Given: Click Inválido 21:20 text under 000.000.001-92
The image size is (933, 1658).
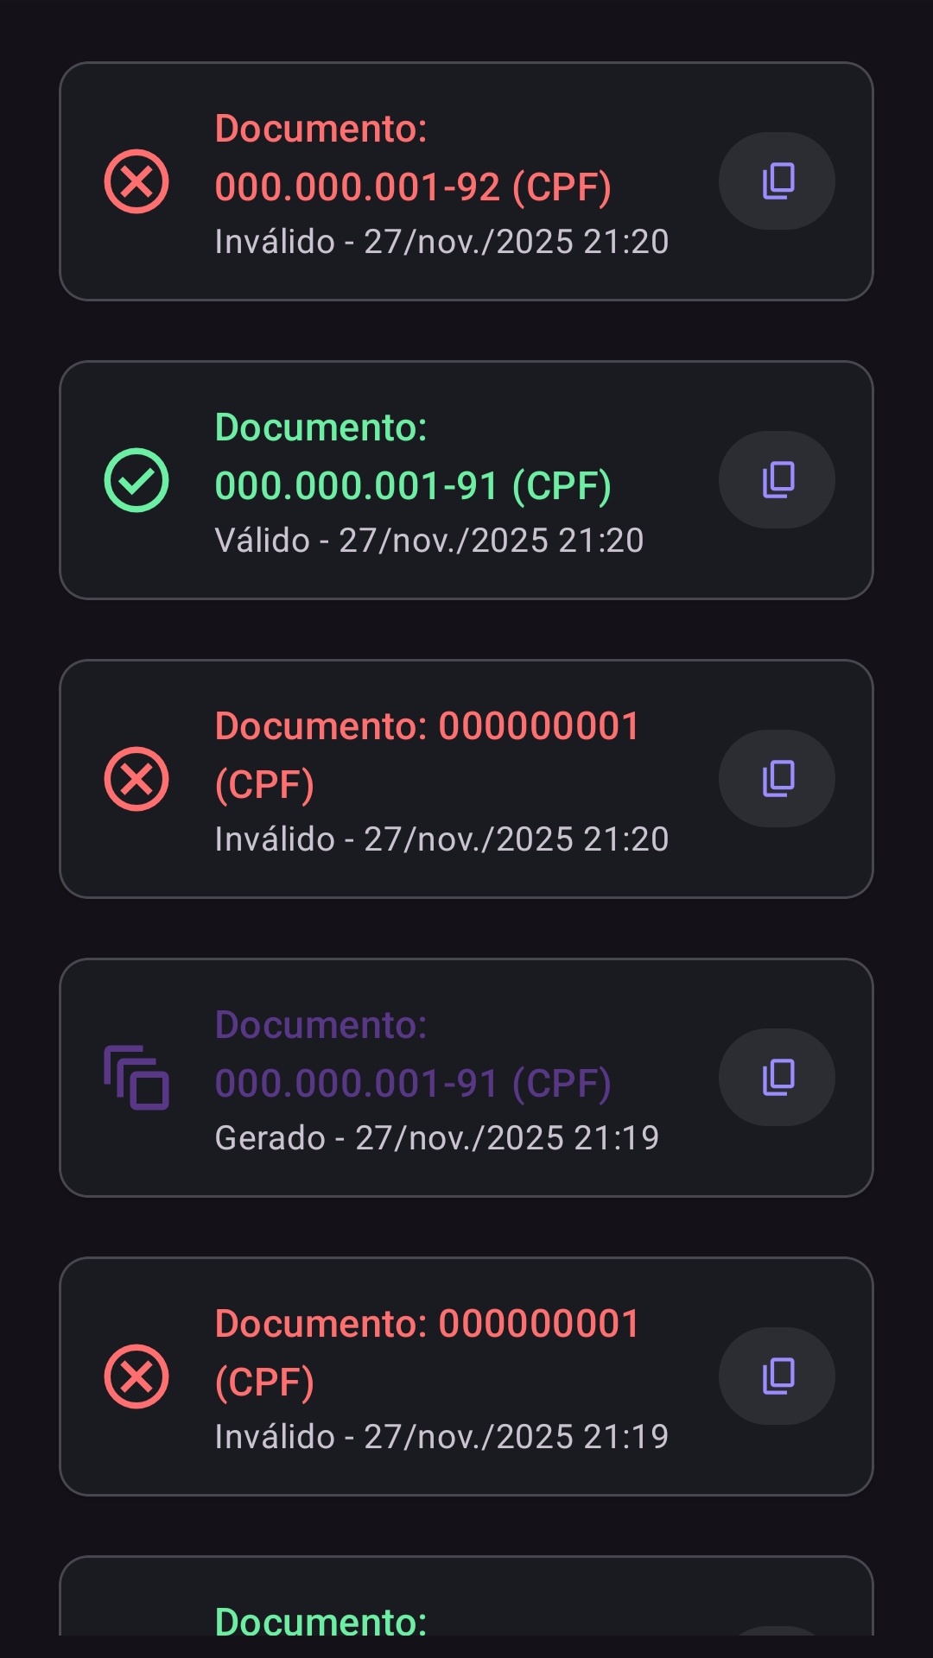Looking at the screenshot, I should point(441,242).
